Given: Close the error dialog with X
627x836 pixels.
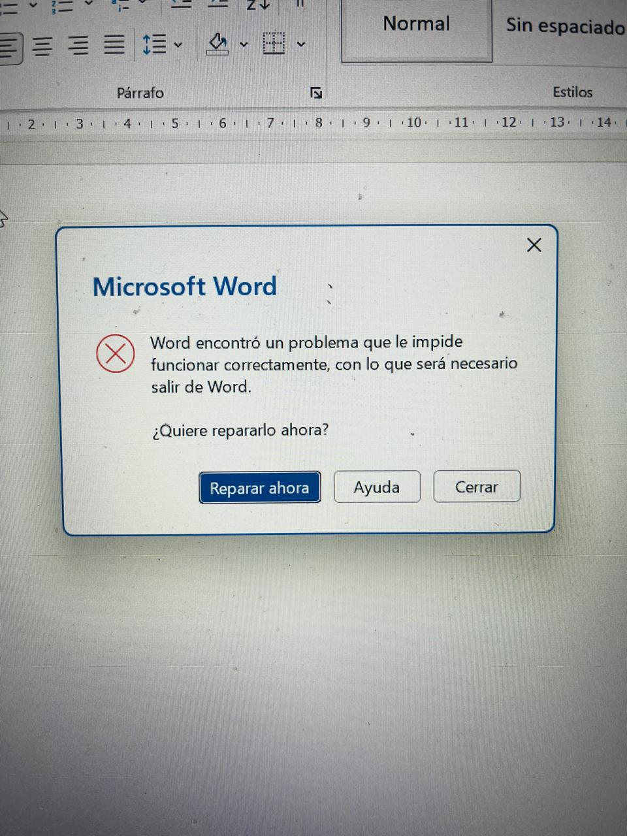Looking at the screenshot, I should [x=534, y=245].
